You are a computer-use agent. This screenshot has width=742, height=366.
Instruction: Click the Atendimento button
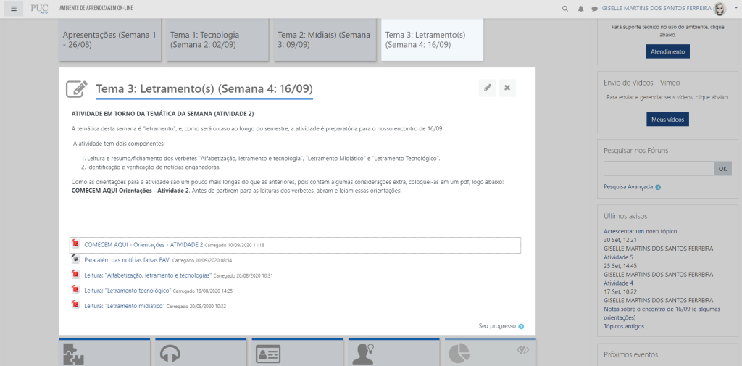pos(667,51)
